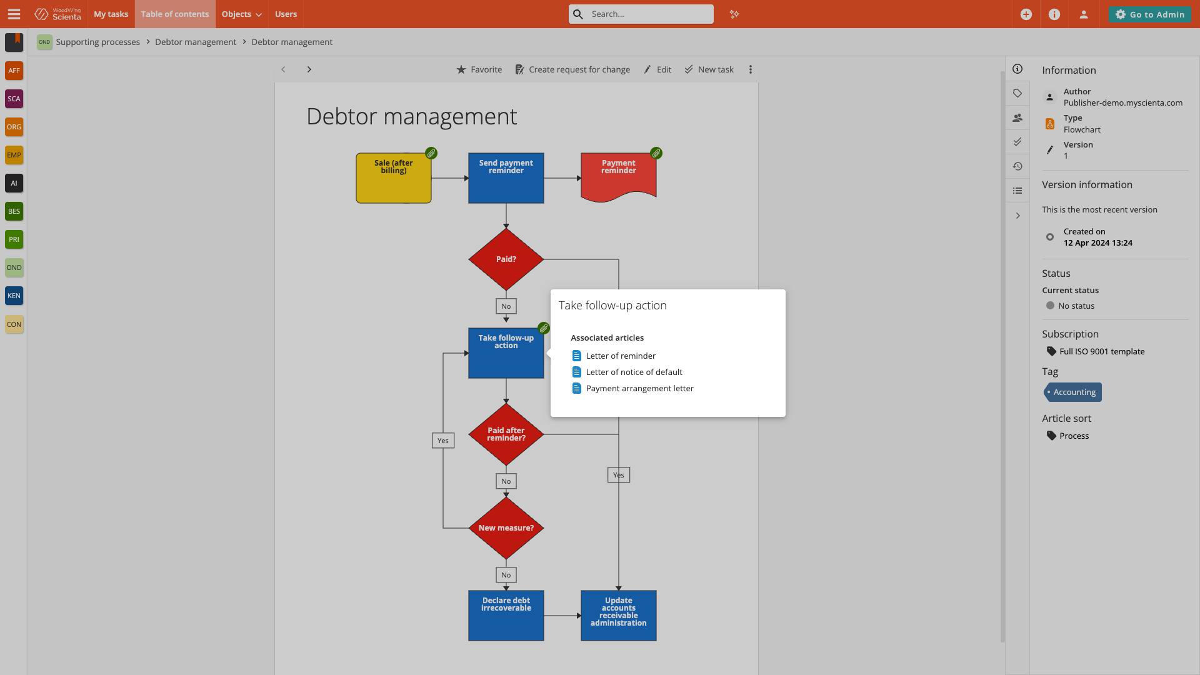Open My tasks tab
The image size is (1200, 675).
point(111,14)
